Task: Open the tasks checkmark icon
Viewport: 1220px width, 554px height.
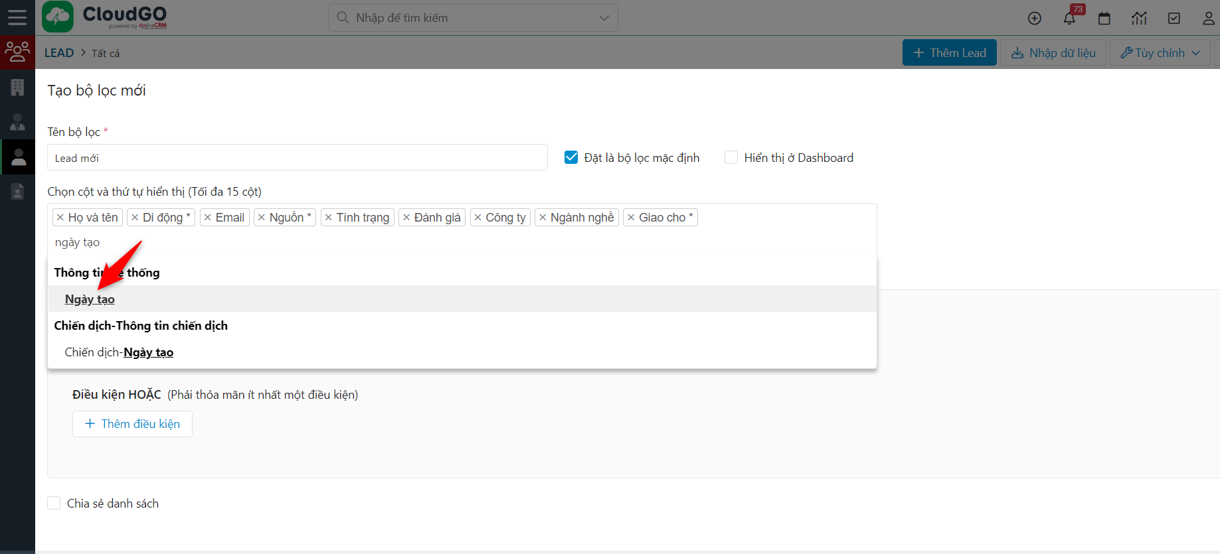Action: 1174,19
